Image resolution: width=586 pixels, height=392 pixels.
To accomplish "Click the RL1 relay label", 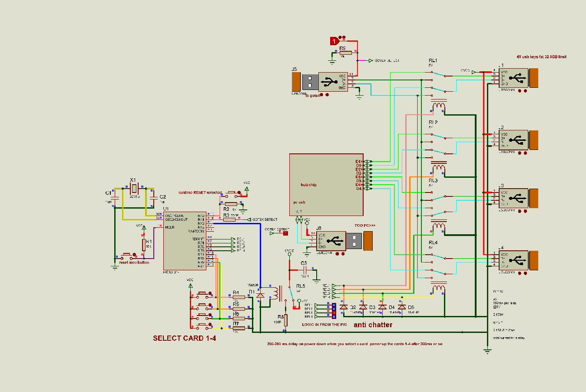I will (x=433, y=60).
